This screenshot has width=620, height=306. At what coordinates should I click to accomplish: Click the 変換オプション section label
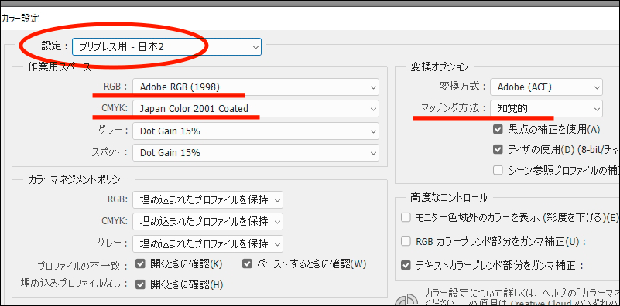coord(440,67)
